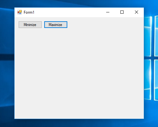Open the Form1 system menu icon

20,12
